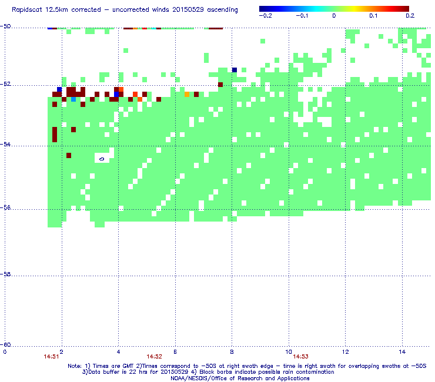Click the latitude label '-54'
This screenshot has height=382, width=435.
[x=5, y=144]
